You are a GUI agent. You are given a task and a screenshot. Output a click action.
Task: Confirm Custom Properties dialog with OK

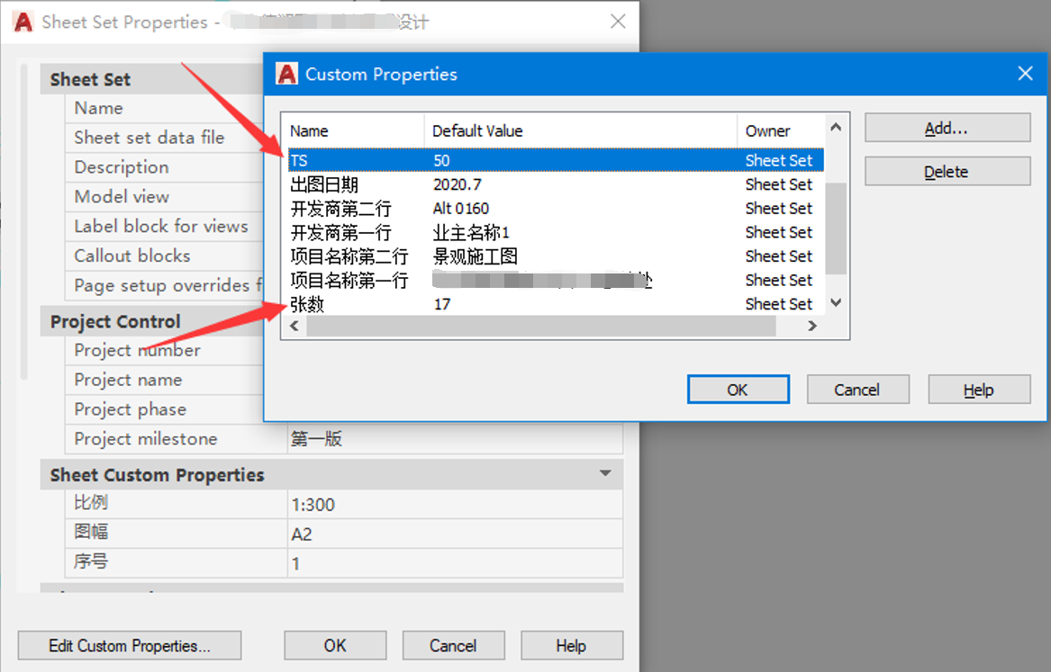(x=738, y=390)
